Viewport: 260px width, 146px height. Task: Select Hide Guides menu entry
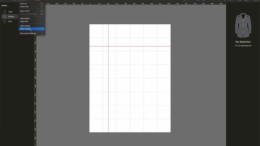[x=32, y=26]
